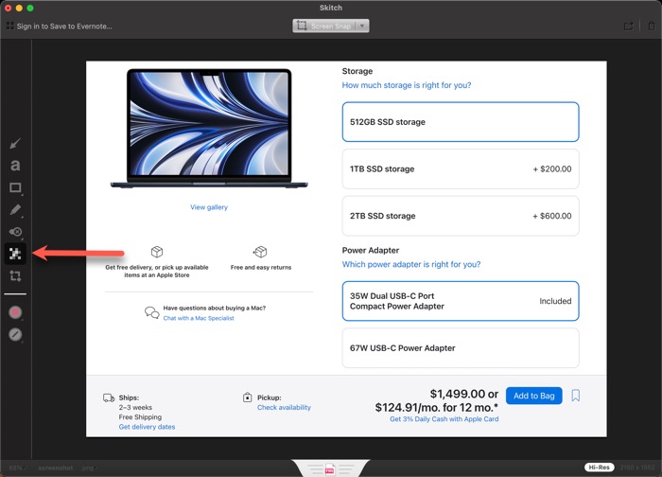Select the Stamp tool
This screenshot has height=477, width=662.
[15, 232]
